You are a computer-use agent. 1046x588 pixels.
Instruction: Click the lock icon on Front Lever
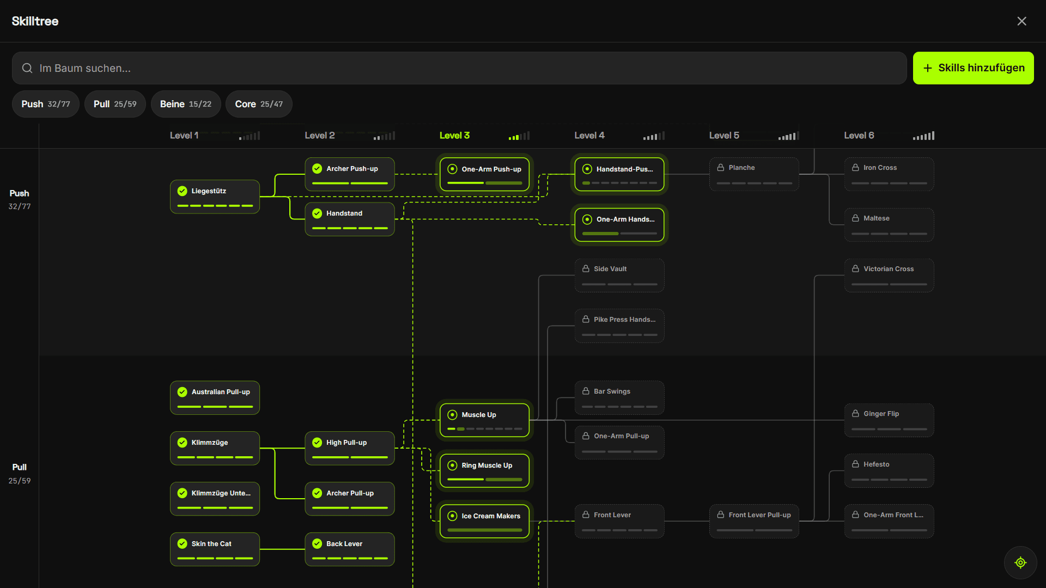(586, 515)
